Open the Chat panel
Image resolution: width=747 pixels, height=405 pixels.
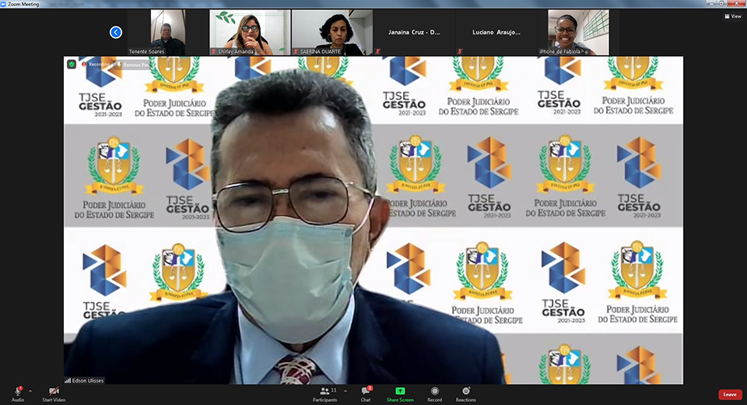click(365, 391)
